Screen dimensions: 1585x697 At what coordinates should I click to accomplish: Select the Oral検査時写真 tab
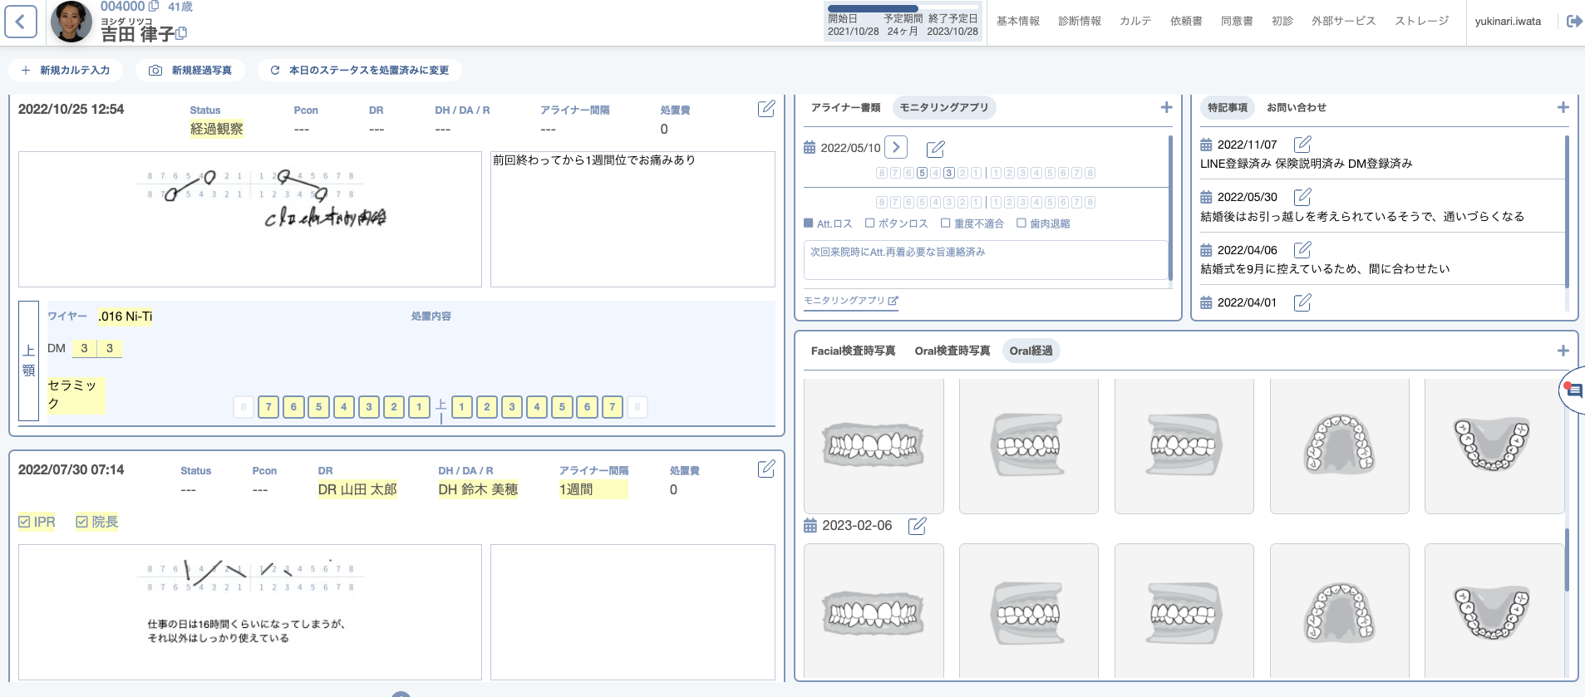pos(952,351)
